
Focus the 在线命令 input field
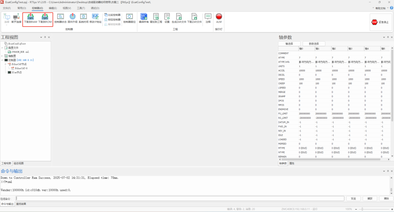(x=180, y=199)
